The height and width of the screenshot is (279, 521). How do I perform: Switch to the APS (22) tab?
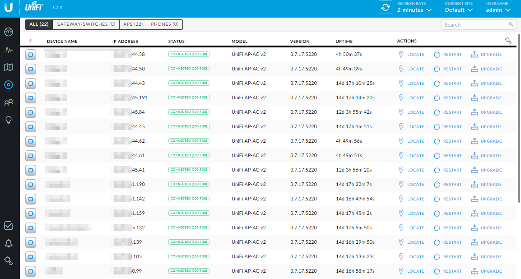[x=133, y=24]
